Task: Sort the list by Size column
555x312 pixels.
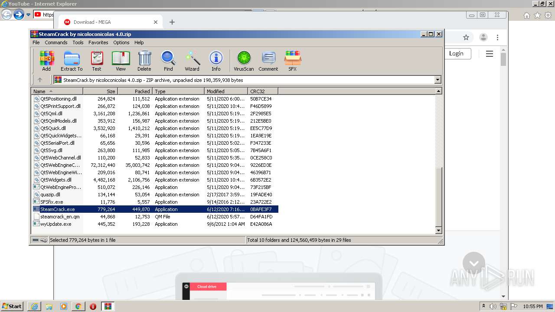Action: pos(100,91)
